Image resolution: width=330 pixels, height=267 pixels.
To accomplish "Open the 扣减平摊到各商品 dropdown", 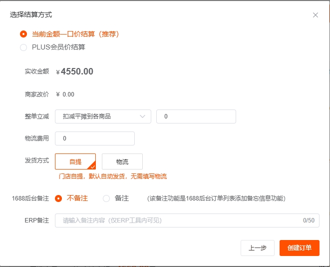I will pos(103,116).
